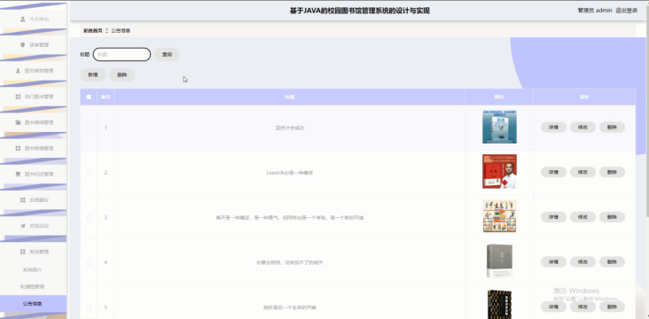This screenshot has width=649, height=319.
Task: Click the 管理员 admin user label
Action: [595, 11]
